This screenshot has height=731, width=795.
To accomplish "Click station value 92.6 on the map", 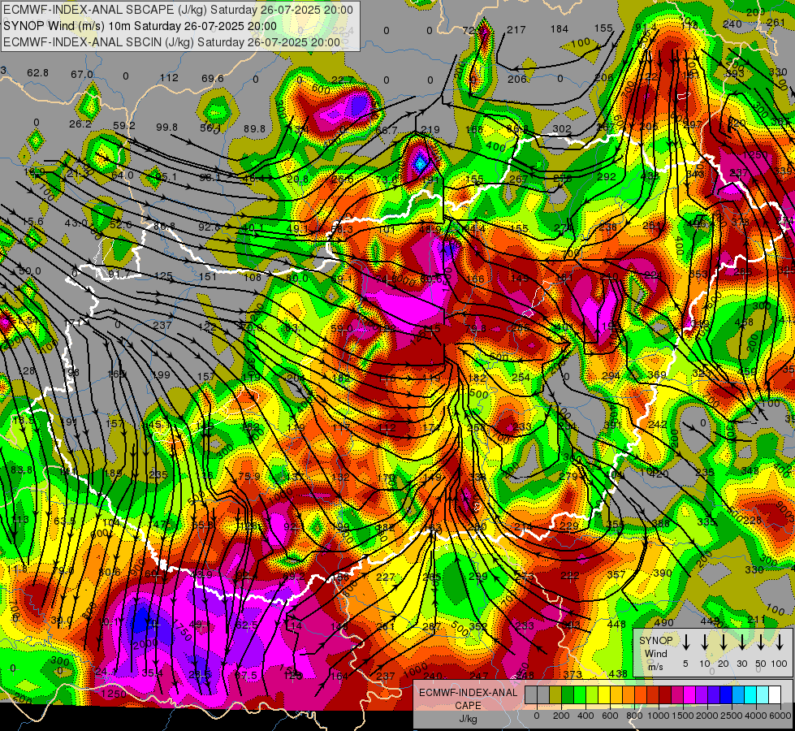I will tap(210, 227).
